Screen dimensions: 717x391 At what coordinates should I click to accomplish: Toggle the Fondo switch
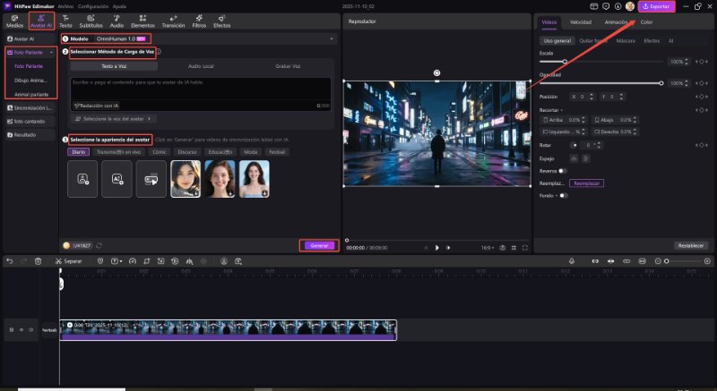pyautogui.click(x=564, y=196)
